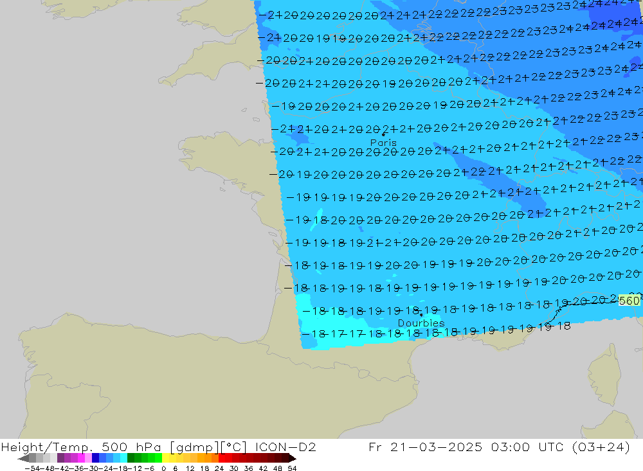Pick the dark green swatch in the legend
Viewport: 643px width, 471px height.
coord(131,458)
